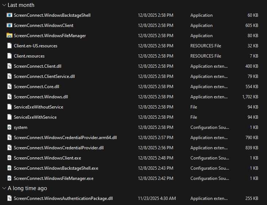Click the ScreenConnect.WindowsBackstageShell application icon
267x205 pixels.
click(9, 15)
